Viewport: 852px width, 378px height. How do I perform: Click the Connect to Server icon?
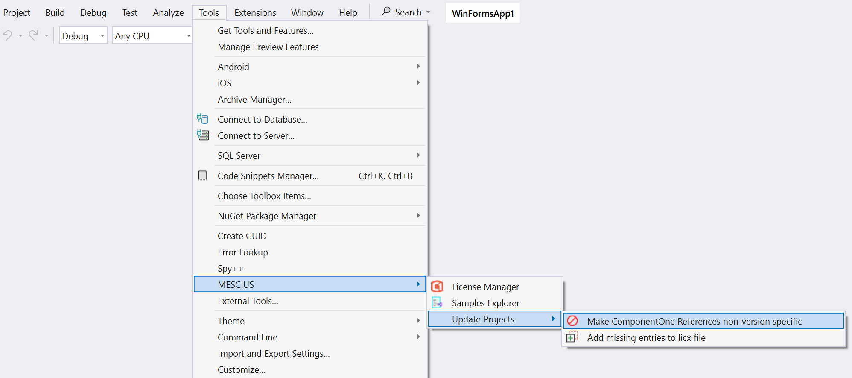[x=202, y=135]
